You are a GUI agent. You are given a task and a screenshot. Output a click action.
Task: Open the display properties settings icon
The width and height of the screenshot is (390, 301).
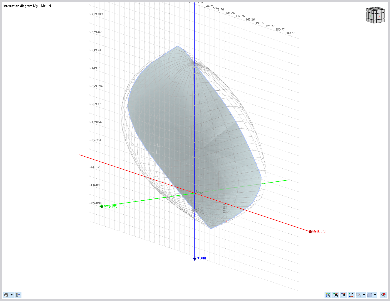pyautogui.click(x=18, y=295)
